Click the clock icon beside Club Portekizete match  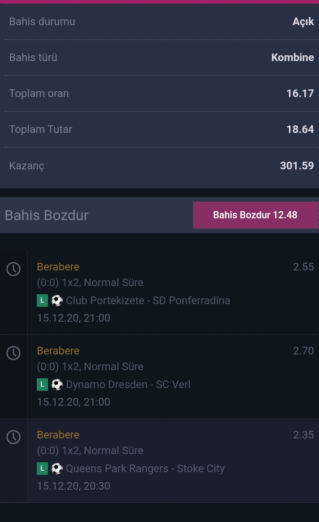[13, 269]
